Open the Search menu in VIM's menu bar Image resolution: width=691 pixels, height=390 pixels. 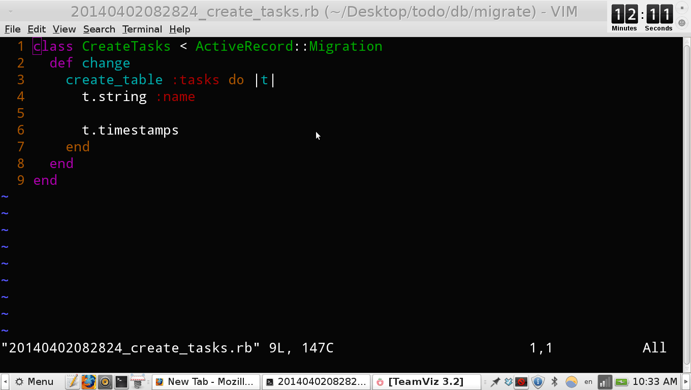[x=99, y=29]
